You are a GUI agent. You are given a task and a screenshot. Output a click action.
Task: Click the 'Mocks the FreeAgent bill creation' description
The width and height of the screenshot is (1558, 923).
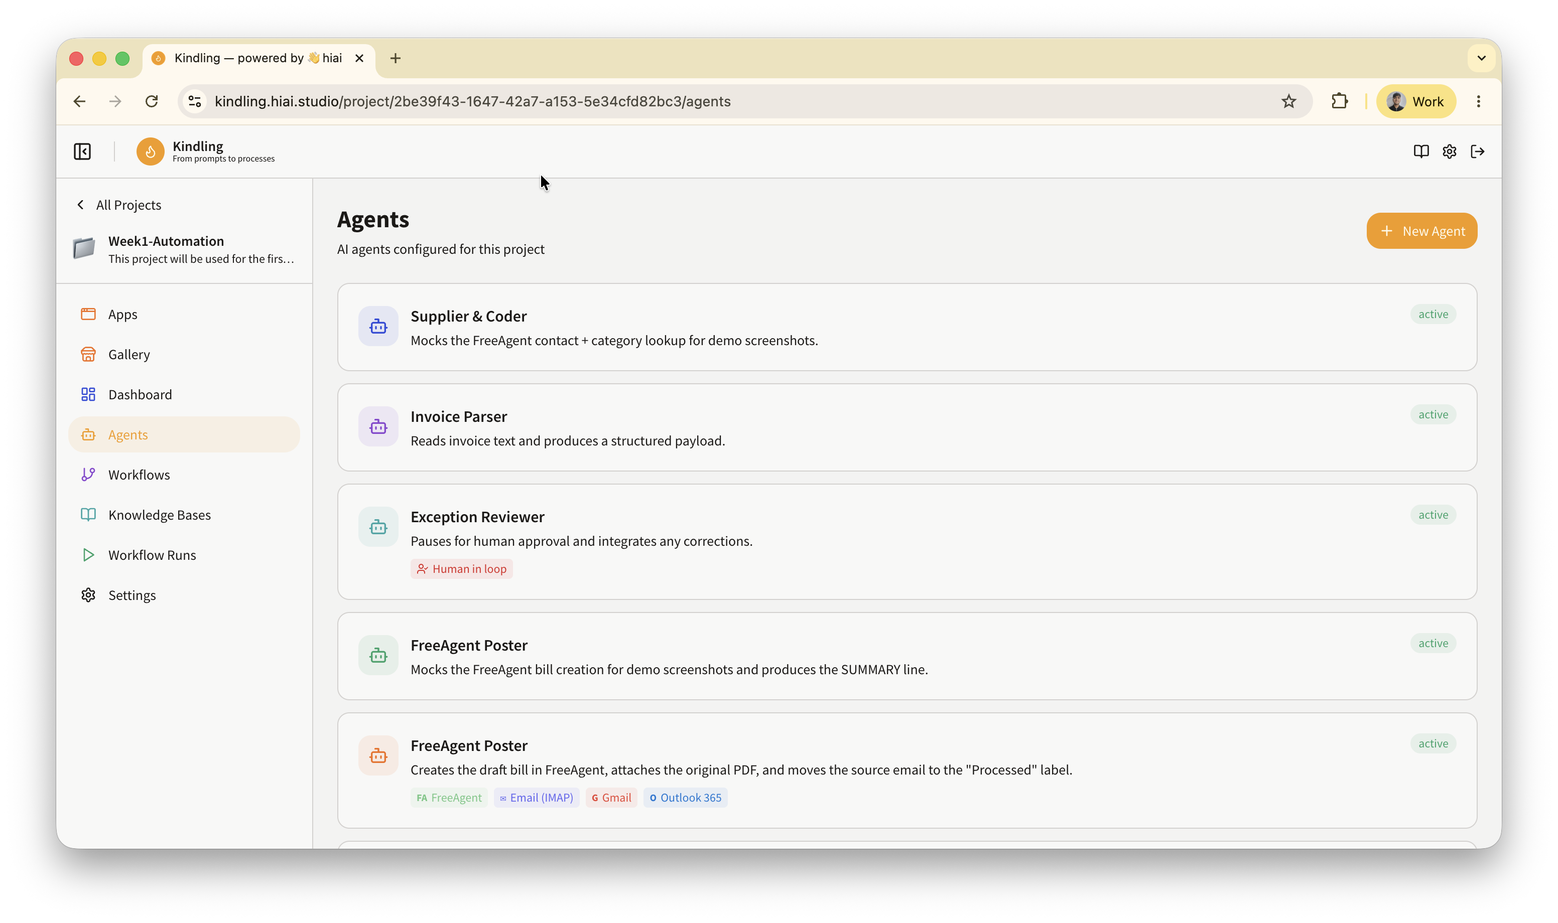[669, 669]
